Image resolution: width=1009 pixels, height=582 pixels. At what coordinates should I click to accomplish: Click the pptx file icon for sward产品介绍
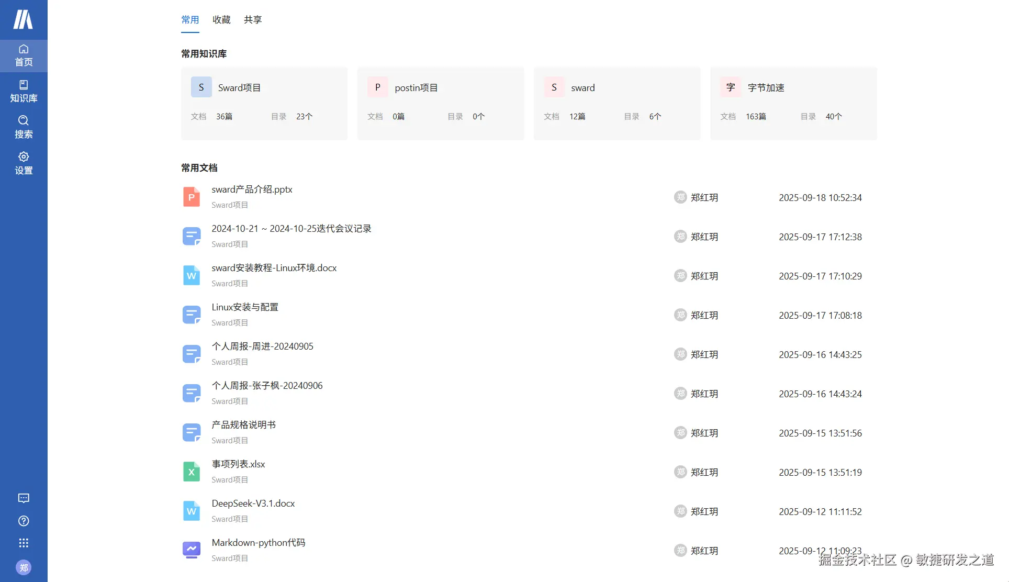pos(192,197)
